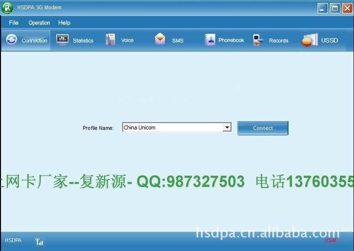Open the Statistics monitor icon

pos(63,40)
